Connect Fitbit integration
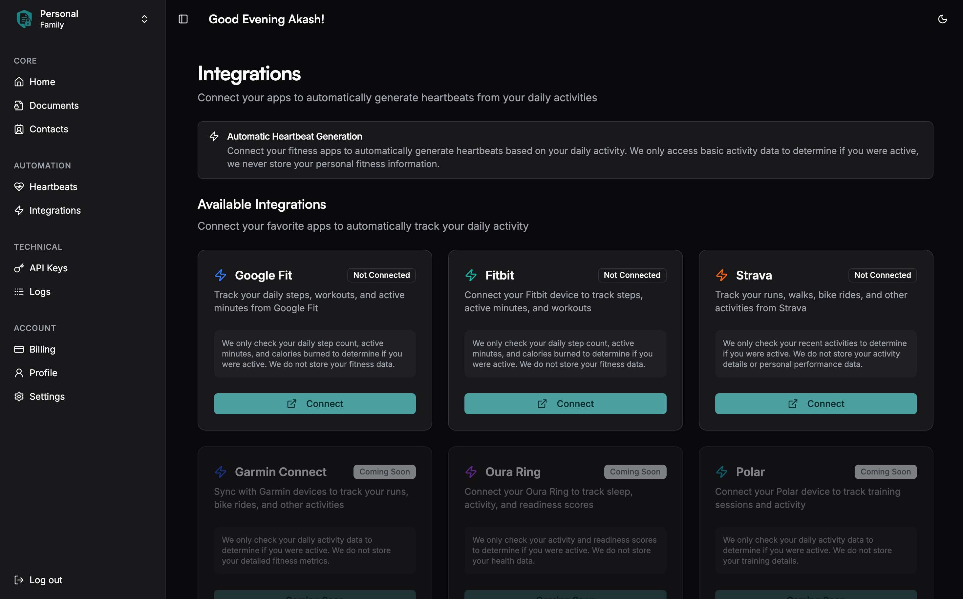 pyautogui.click(x=566, y=404)
